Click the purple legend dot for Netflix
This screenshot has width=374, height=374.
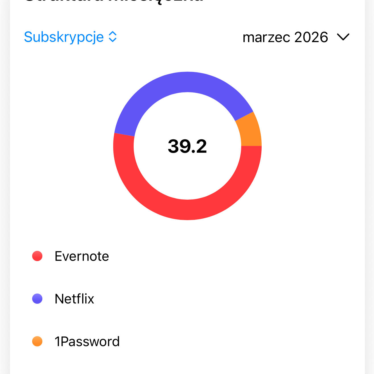[x=37, y=299]
